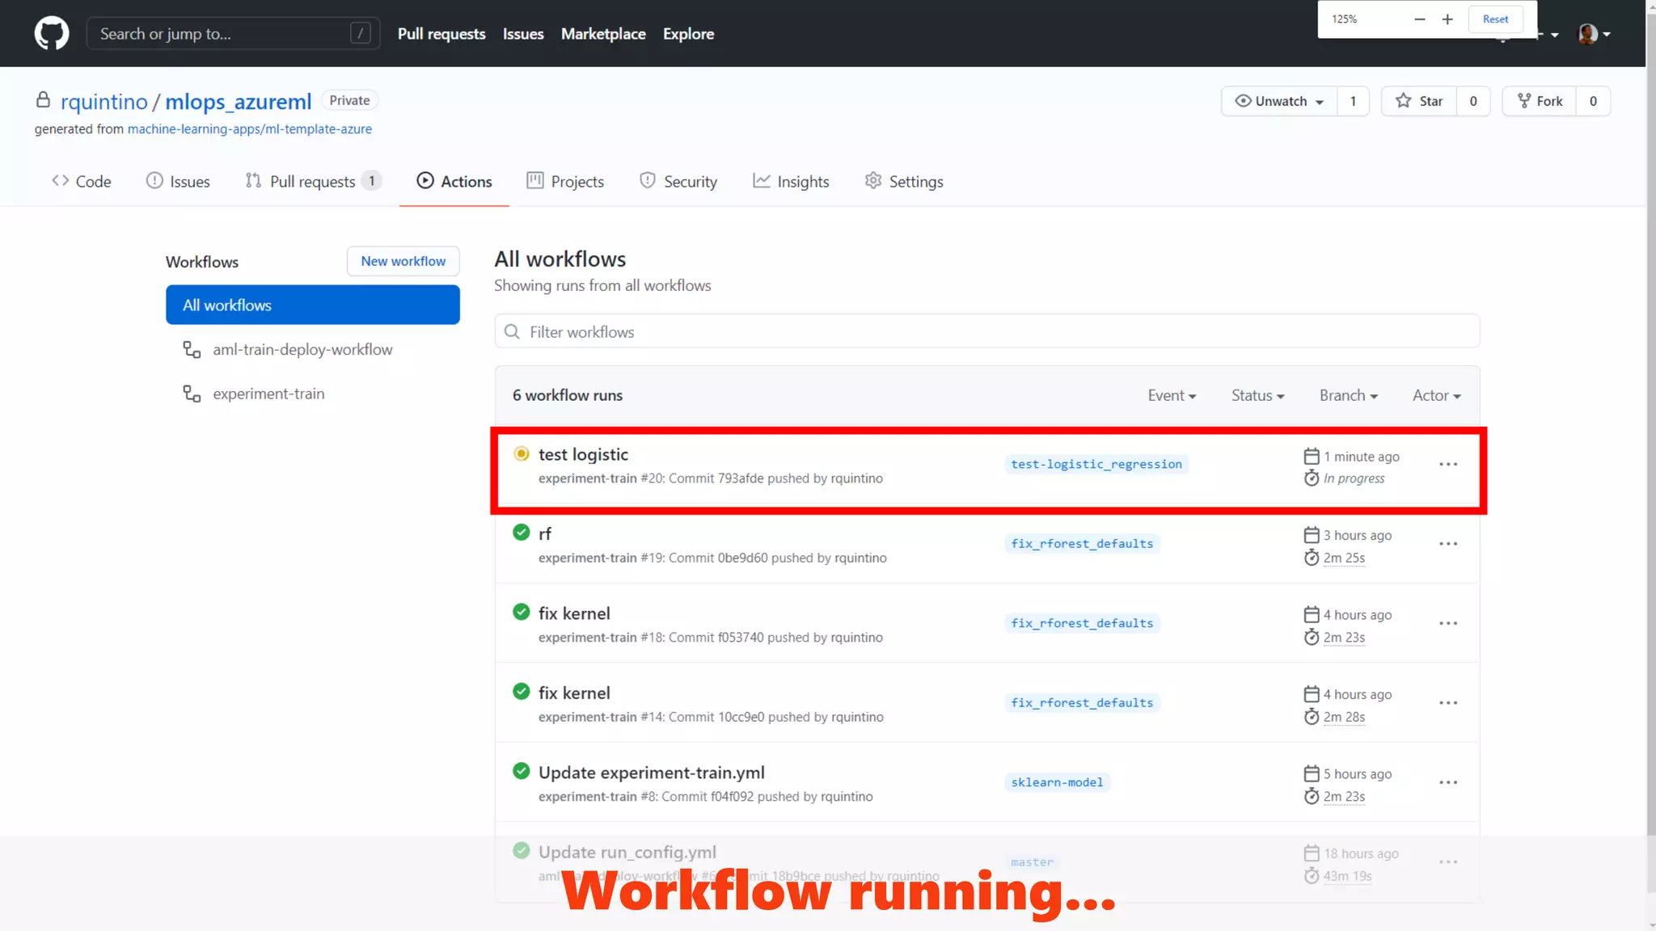Image resolution: width=1656 pixels, height=931 pixels.
Task: Create a New workflow
Action: point(403,261)
